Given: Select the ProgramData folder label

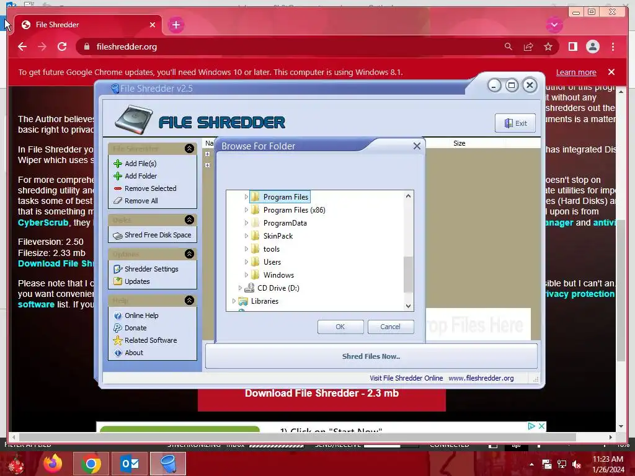Looking at the screenshot, I should click(x=285, y=223).
